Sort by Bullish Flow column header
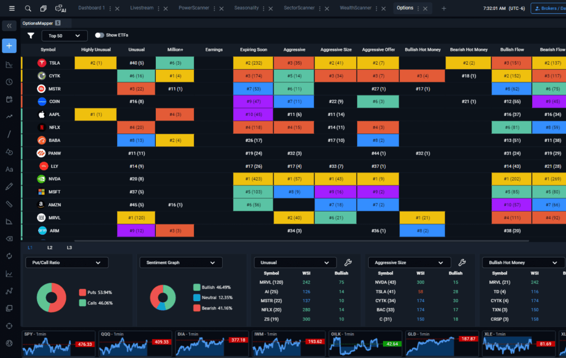The width and height of the screenshot is (566, 358). point(512,50)
